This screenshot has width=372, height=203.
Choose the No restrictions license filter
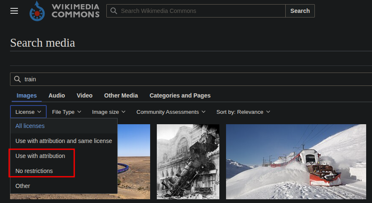64,171
